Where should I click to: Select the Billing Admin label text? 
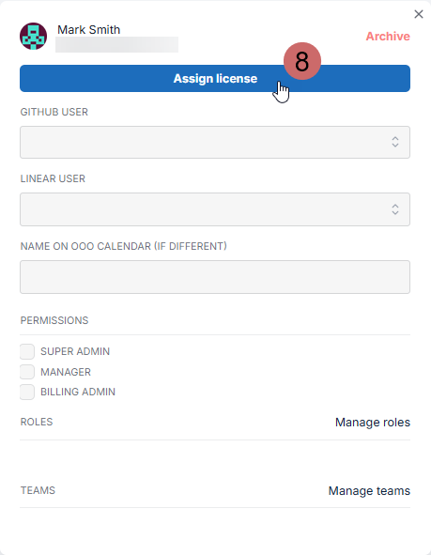tap(78, 392)
